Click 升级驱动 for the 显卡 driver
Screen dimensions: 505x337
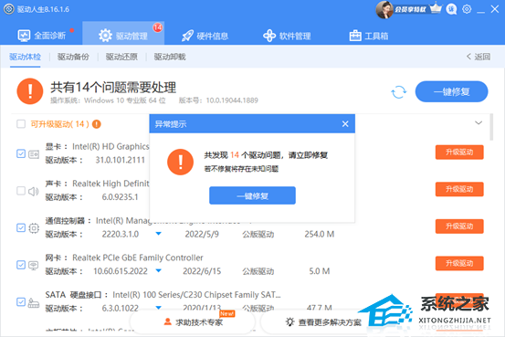coord(459,153)
